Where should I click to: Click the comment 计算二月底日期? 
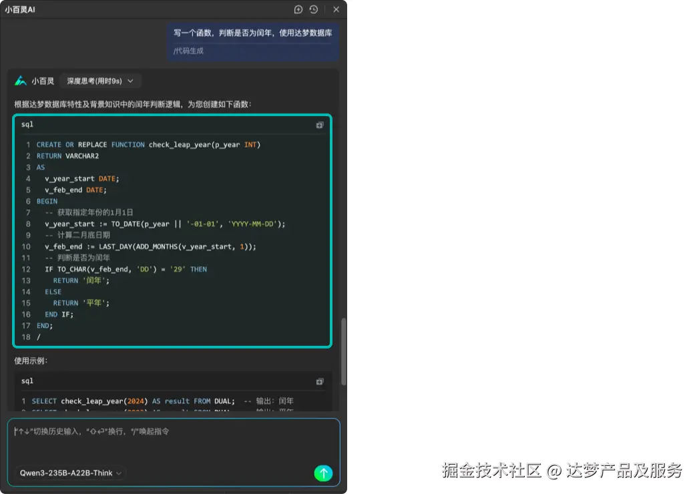point(77,235)
